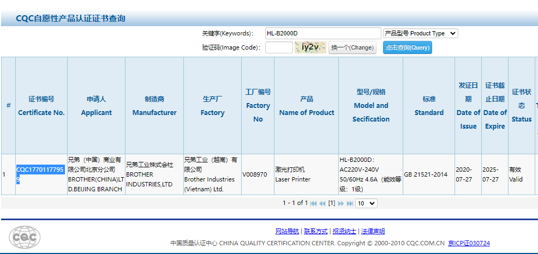This screenshot has height=254, width=538.
Task: Open the 招贤纳士 link
Action: click(x=344, y=231)
